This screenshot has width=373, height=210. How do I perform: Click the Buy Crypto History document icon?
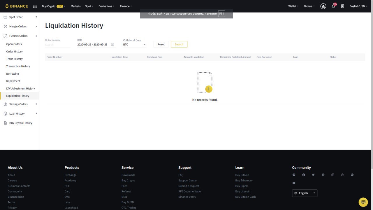(5, 123)
